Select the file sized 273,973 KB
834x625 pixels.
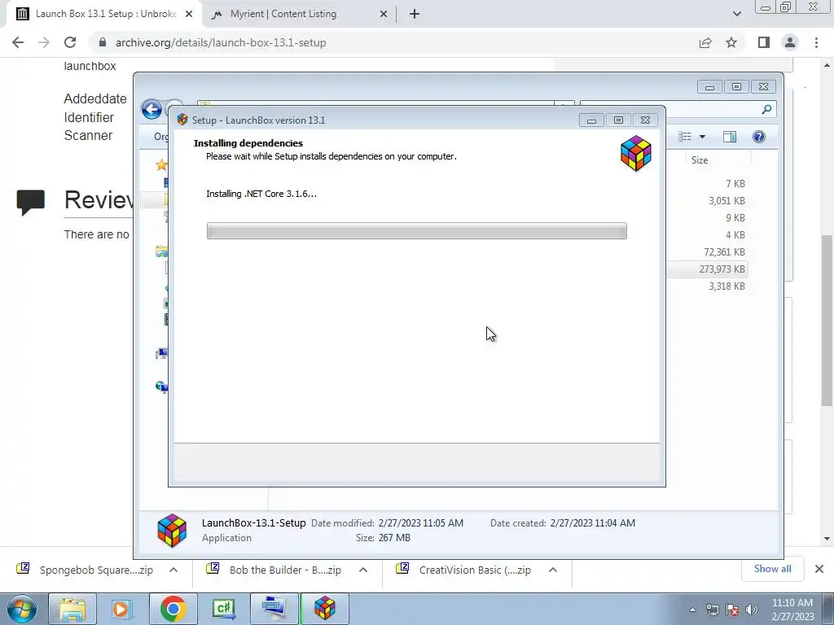pos(722,269)
